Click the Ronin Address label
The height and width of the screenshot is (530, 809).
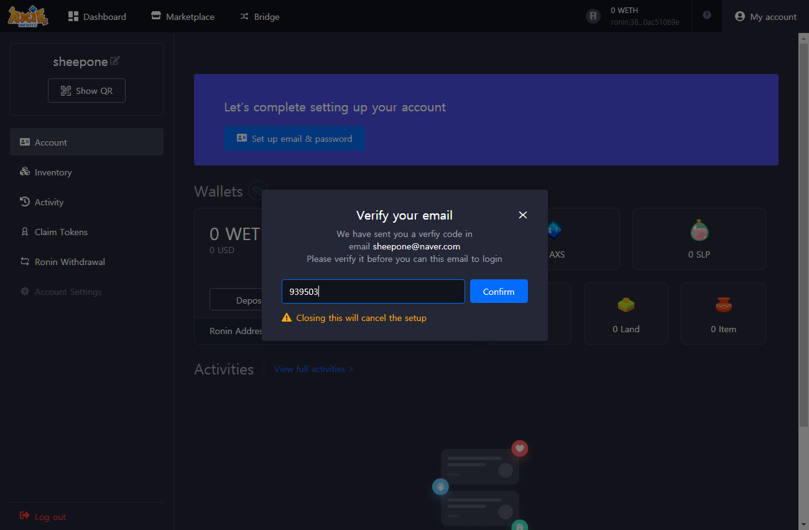tap(236, 331)
